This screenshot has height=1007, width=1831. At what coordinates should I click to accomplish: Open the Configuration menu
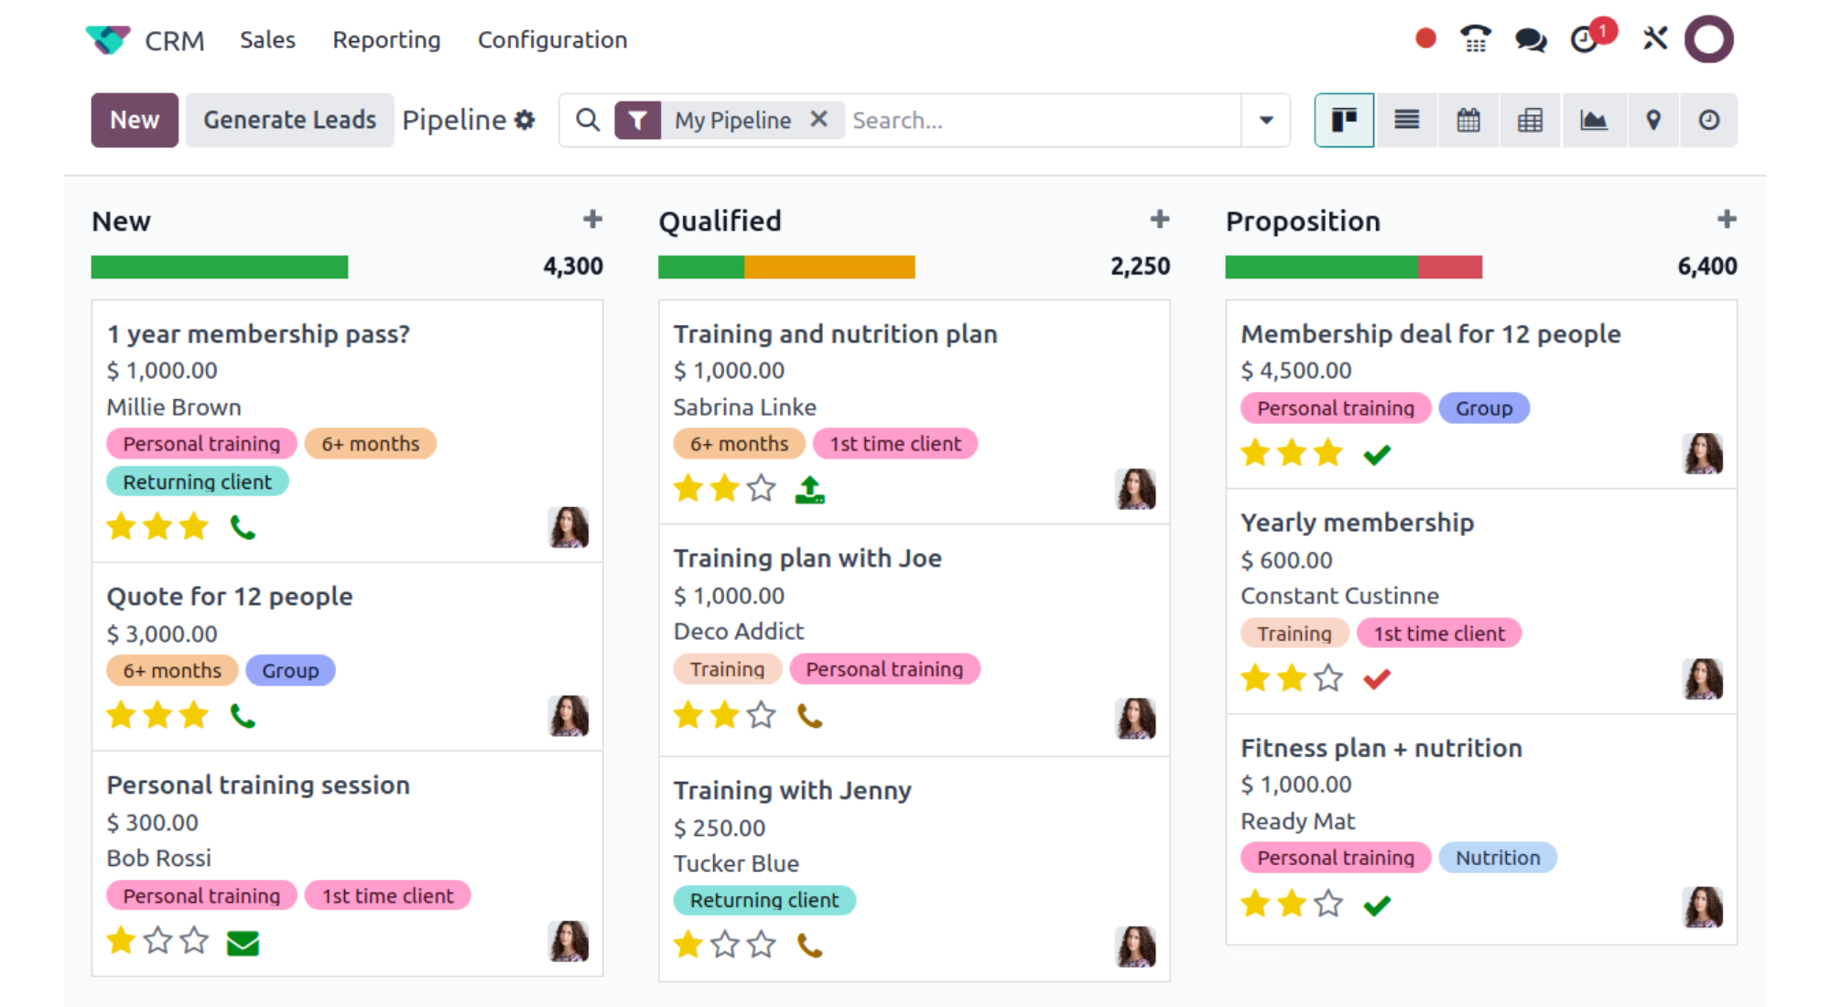(552, 40)
